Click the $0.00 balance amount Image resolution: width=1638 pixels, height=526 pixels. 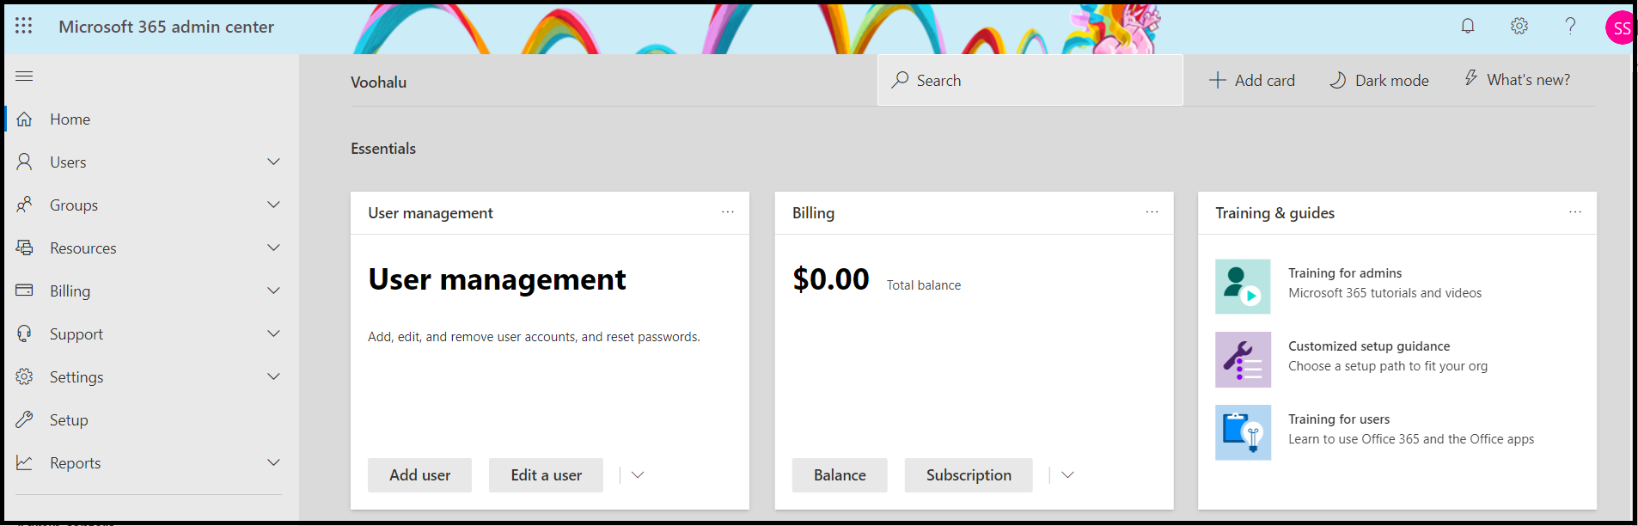(831, 279)
